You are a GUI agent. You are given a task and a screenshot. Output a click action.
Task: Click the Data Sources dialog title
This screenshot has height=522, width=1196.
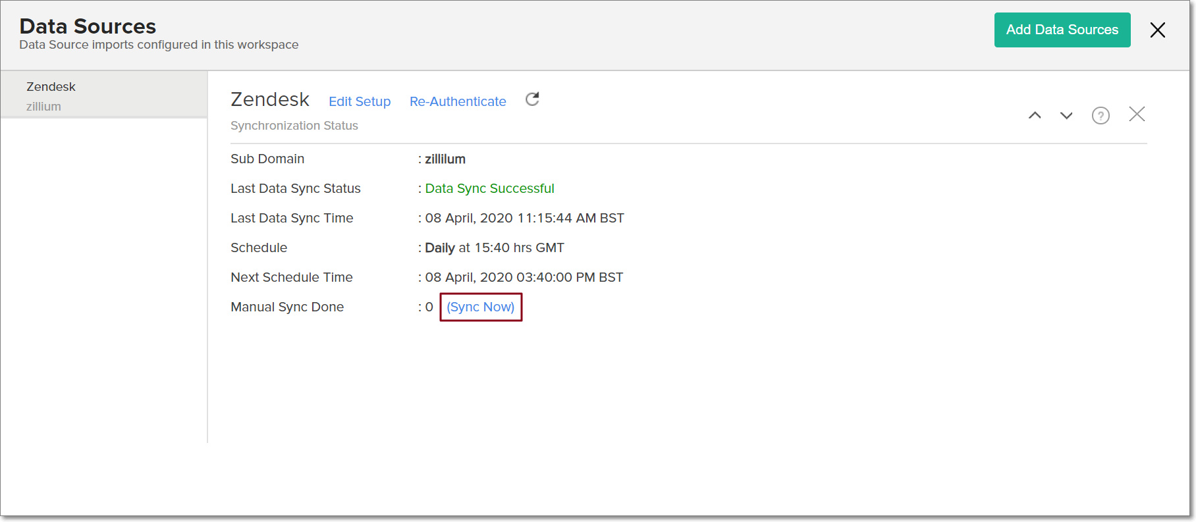tap(88, 26)
